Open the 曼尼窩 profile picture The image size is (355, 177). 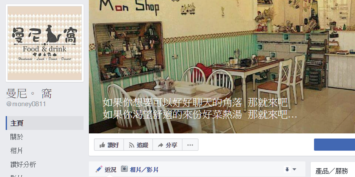click(x=45, y=43)
